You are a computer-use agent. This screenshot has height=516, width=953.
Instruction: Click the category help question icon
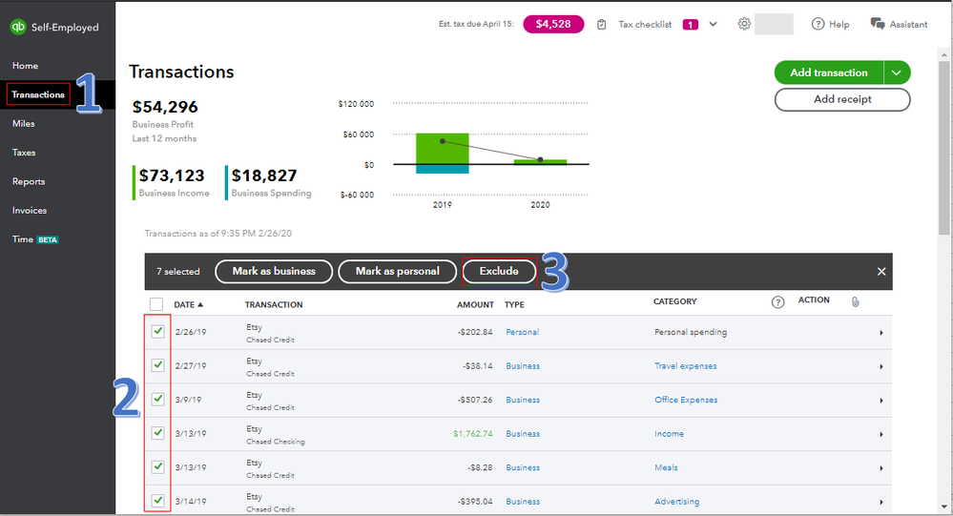[x=777, y=302]
